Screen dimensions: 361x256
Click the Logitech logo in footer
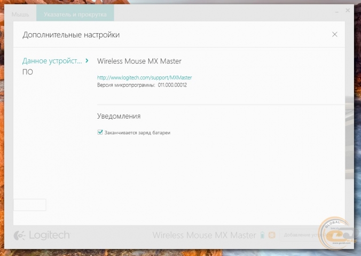coord(42,235)
